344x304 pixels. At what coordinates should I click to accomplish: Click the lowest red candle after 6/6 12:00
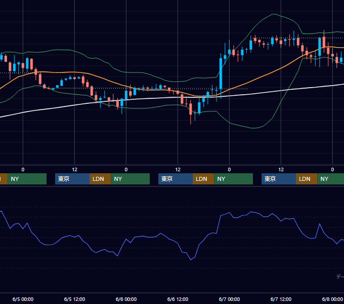[190, 109]
